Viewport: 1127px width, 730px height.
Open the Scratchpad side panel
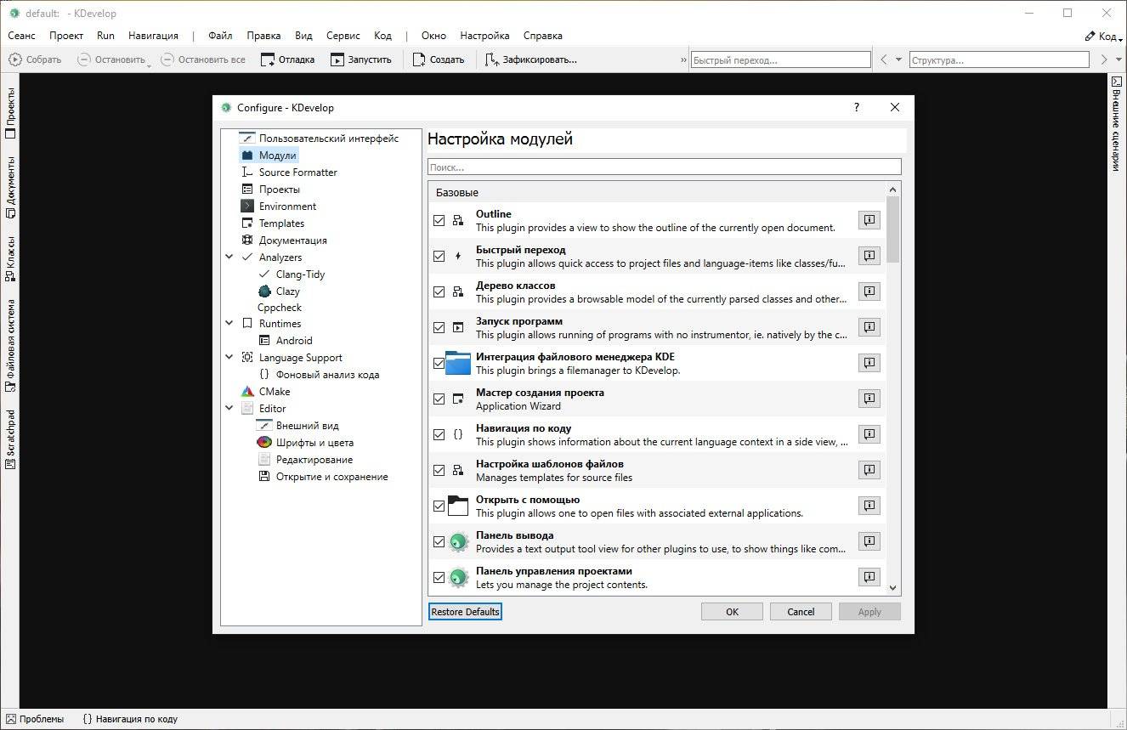[x=10, y=439]
